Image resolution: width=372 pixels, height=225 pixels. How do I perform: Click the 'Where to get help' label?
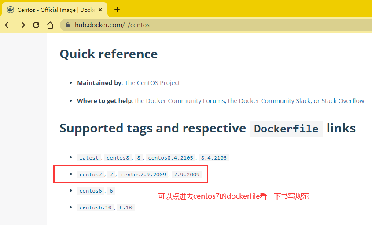click(x=104, y=101)
